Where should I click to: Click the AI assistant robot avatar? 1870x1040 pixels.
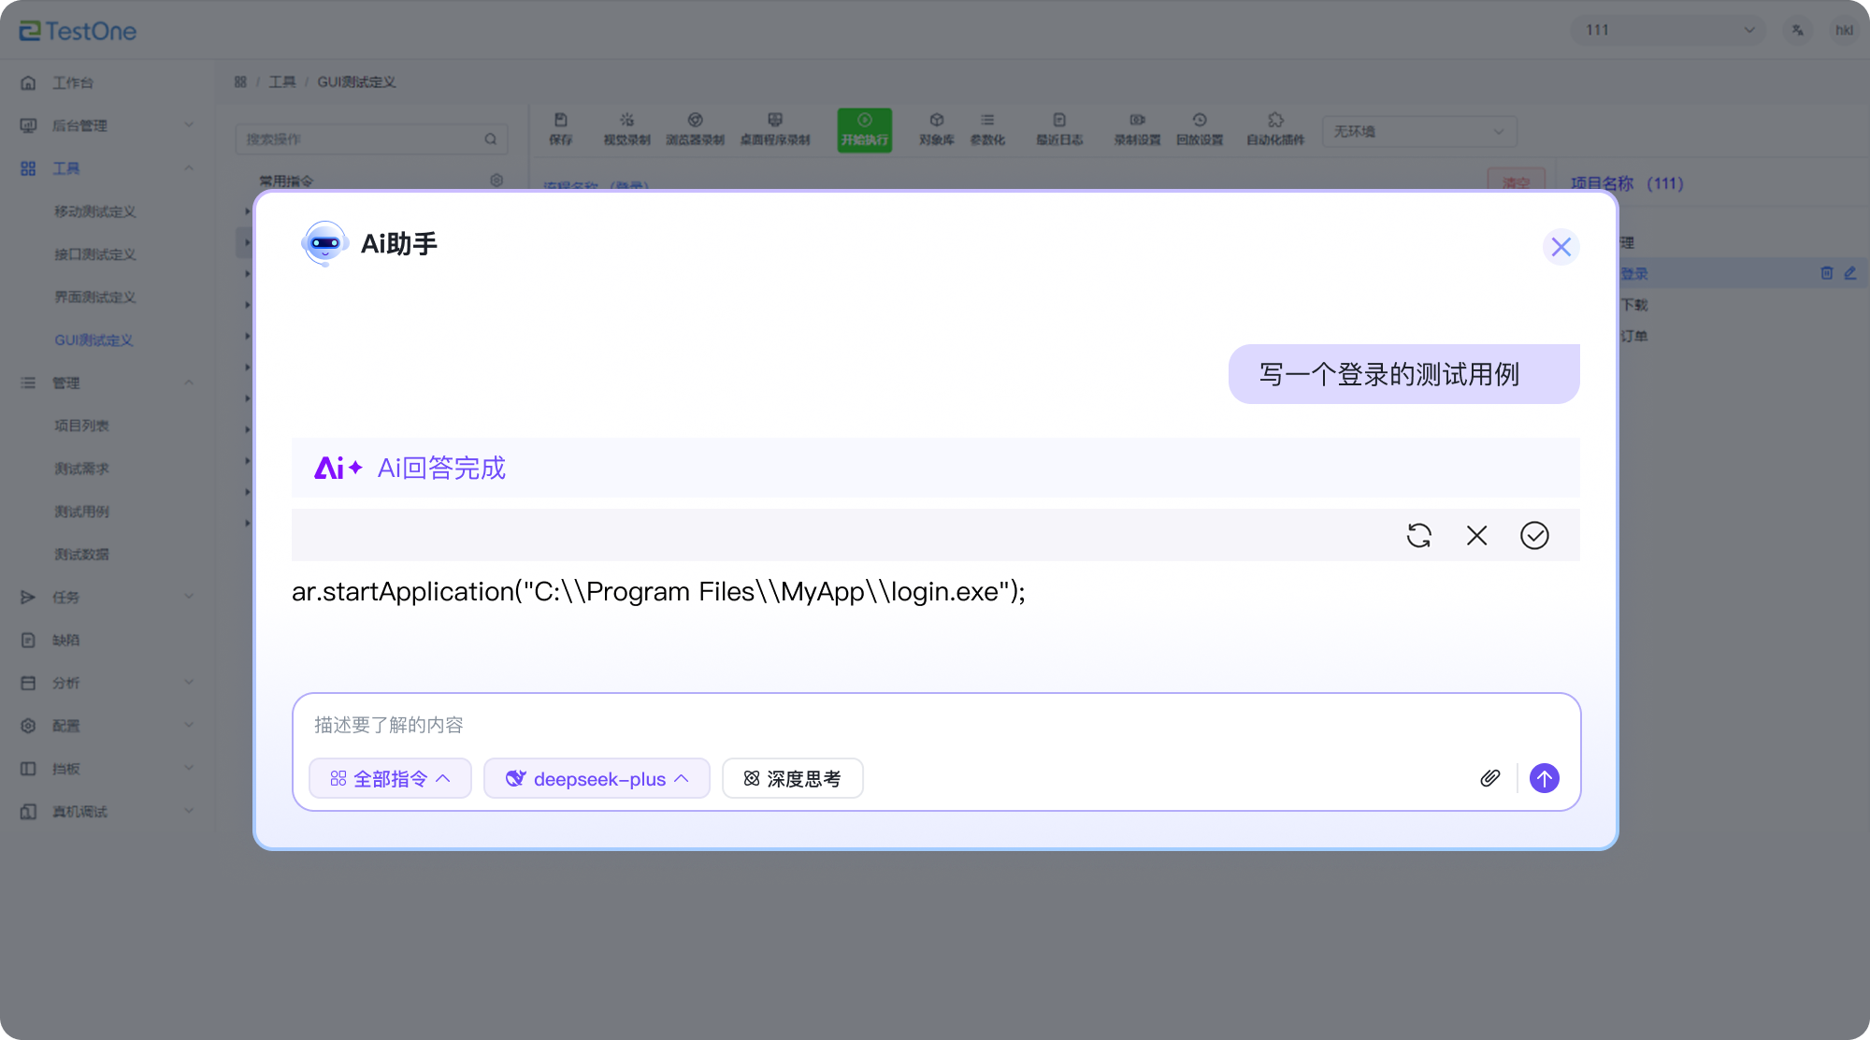(x=324, y=243)
